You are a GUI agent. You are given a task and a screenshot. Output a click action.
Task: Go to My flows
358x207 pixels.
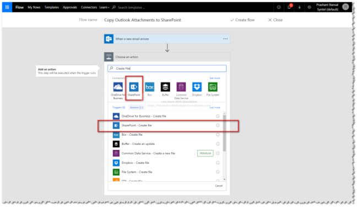tap(34, 7)
